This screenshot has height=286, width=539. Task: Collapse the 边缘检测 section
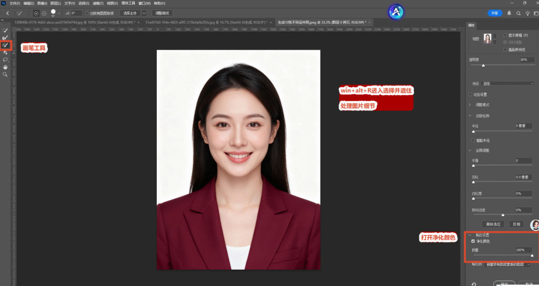[x=470, y=116]
